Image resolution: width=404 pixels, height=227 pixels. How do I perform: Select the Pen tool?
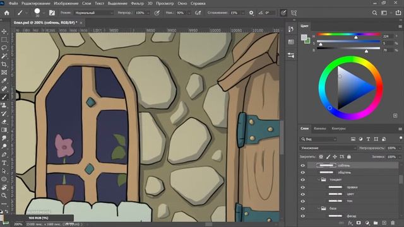click(4, 154)
